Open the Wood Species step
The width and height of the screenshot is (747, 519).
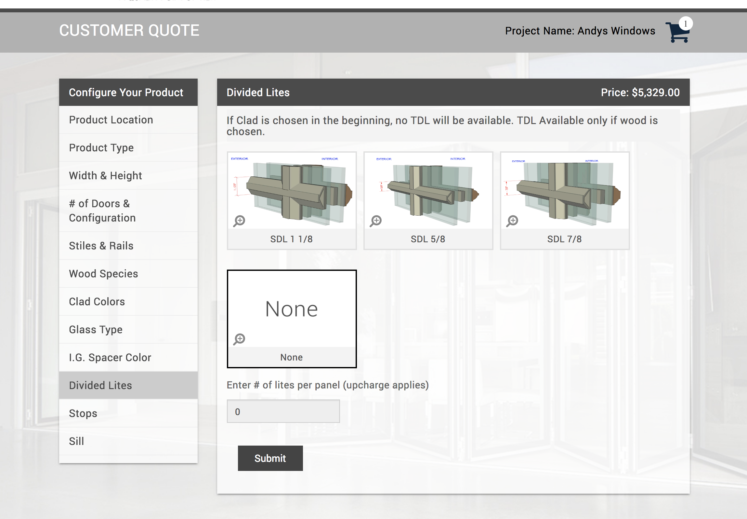103,274
